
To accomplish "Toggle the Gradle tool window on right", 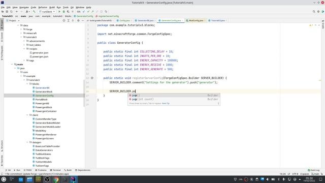I will click(323, 24).
